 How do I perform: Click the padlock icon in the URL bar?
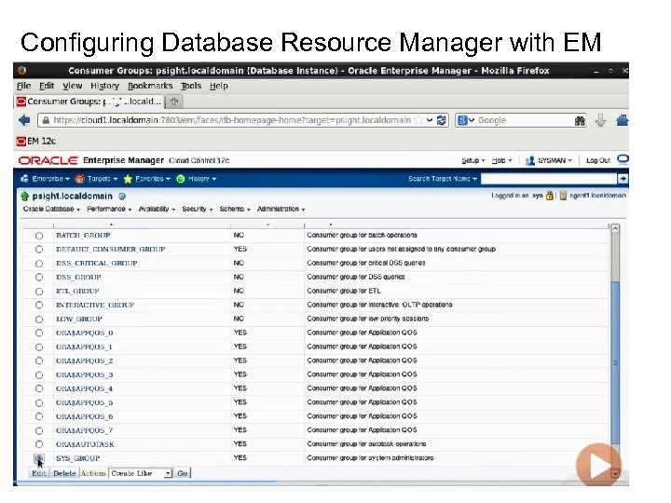point(46,120)
